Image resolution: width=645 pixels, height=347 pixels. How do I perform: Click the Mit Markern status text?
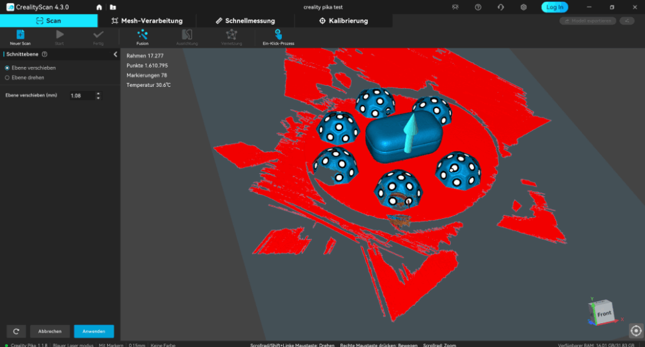111,345
